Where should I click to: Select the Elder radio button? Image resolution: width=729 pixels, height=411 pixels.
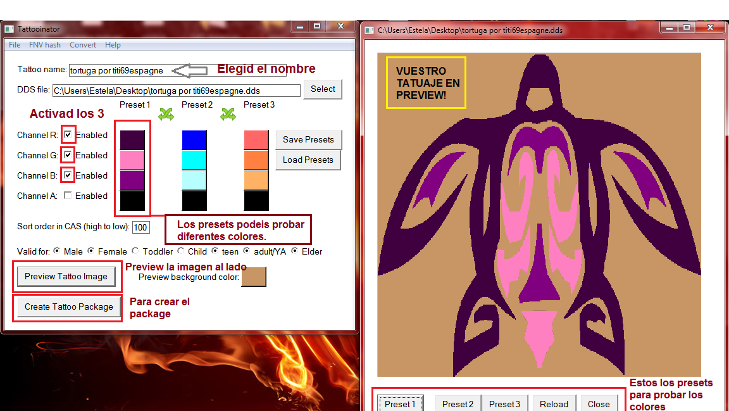pyautogui.click(x=295, y=251)
